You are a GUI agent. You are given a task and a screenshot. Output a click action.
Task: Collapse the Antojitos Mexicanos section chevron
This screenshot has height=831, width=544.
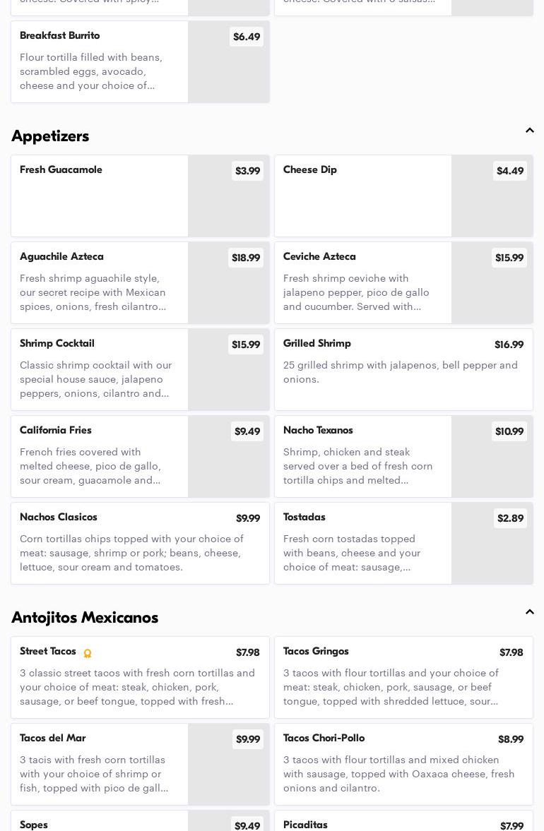pyautogui.click(x=529, y=612)
